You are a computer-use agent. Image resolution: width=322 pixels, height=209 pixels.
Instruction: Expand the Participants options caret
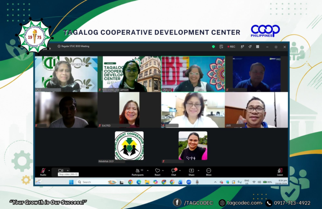148,170
